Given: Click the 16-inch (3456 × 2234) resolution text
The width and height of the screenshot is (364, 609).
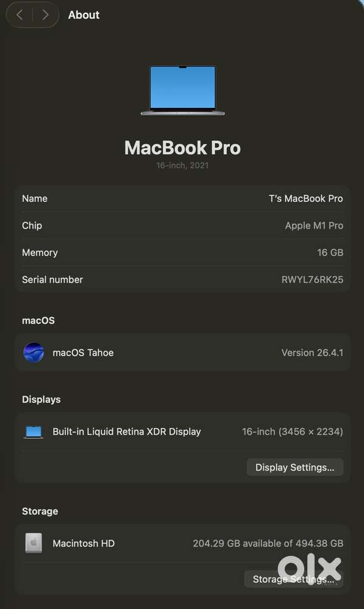Looking at the screenshot, I should (x=293, y=432).
